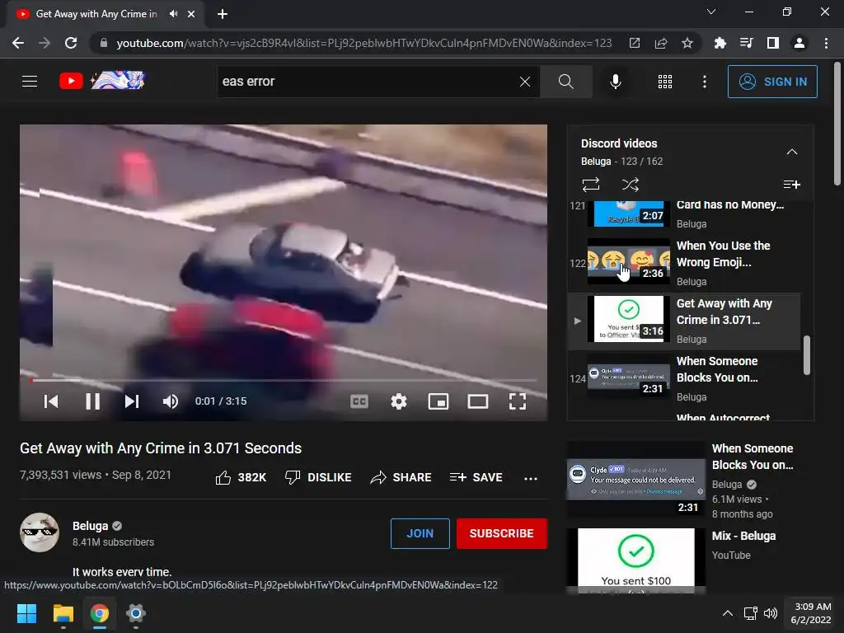
Task: Click the red SUBSCRIBE button
Action: coord(502,533)
